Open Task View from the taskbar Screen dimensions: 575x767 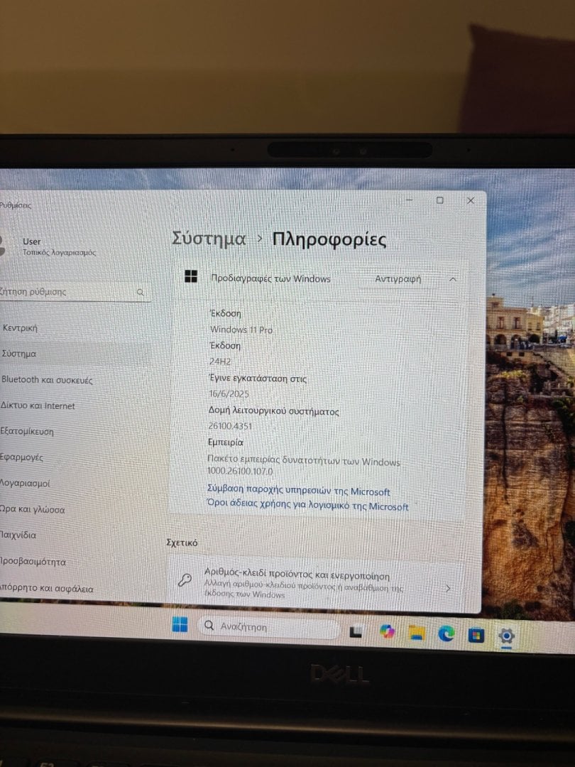tap(356, 632)
